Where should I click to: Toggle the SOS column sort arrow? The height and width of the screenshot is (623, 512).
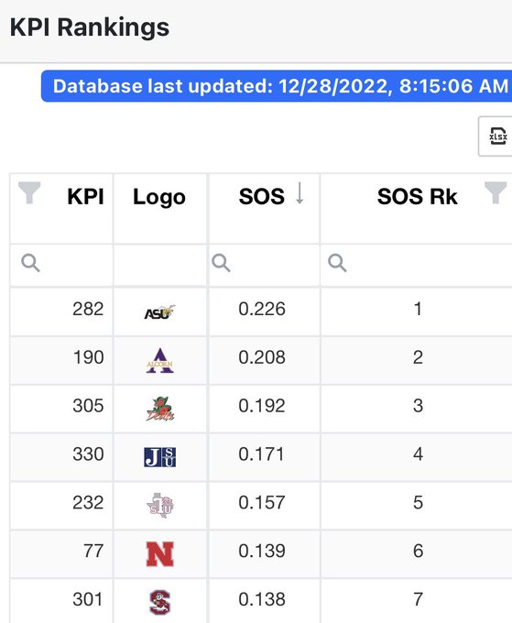[300, 193]
